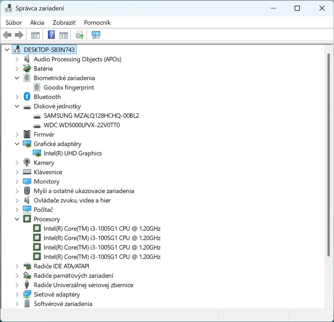334x322 pixels.
Task: Open the Súbor menu
Action: (14, 23)
